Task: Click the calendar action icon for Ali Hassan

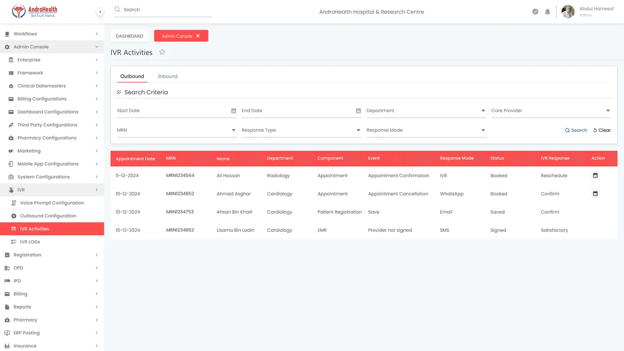Action: 595,175
